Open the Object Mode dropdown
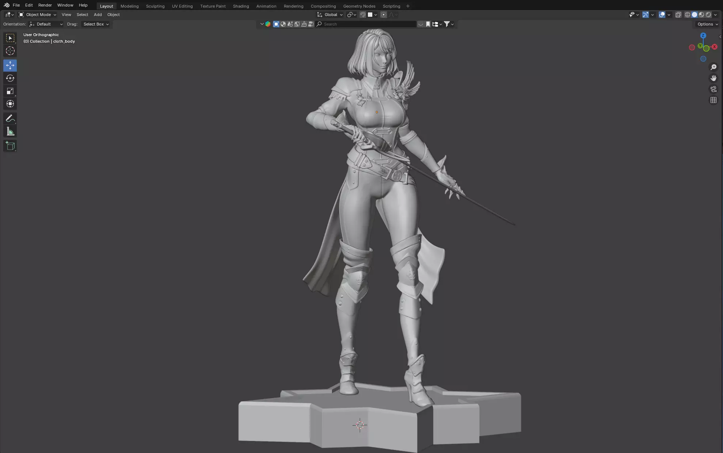The width and height of the screenshot is (723, 453). [38, 15]
